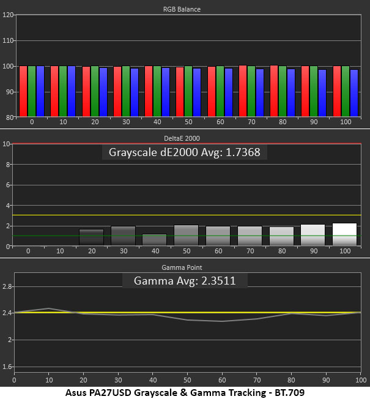Screen dimensions: 370x399
Task: Select the Grayscale dE2000 Avg: 1.7368 label
Action: tap(184, 152)
